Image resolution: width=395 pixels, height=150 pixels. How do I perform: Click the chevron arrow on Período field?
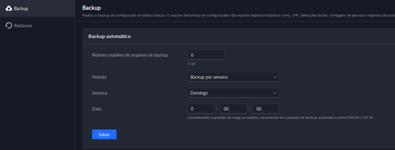pos(274,77)
